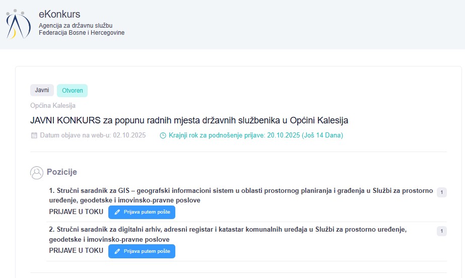Click the Agencija za državnu službu subtitle
The height and width of the screenshot is (278, 465).
76,25
